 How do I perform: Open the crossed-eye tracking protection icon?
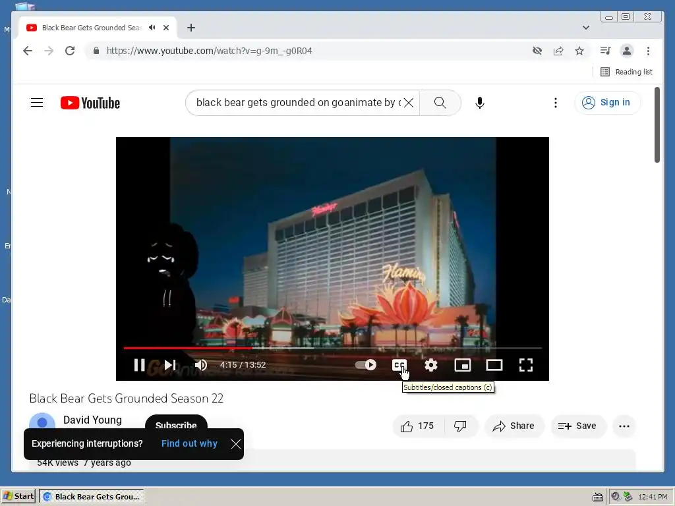point(537,51)
